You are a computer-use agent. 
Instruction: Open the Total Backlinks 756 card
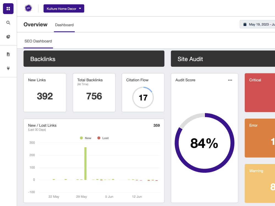point(94,93)
